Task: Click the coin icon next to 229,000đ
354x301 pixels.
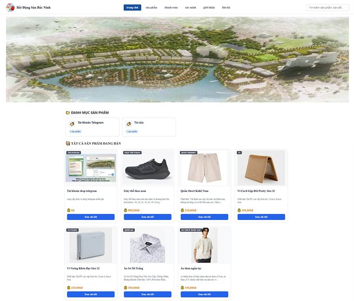Action: (182, 210)
